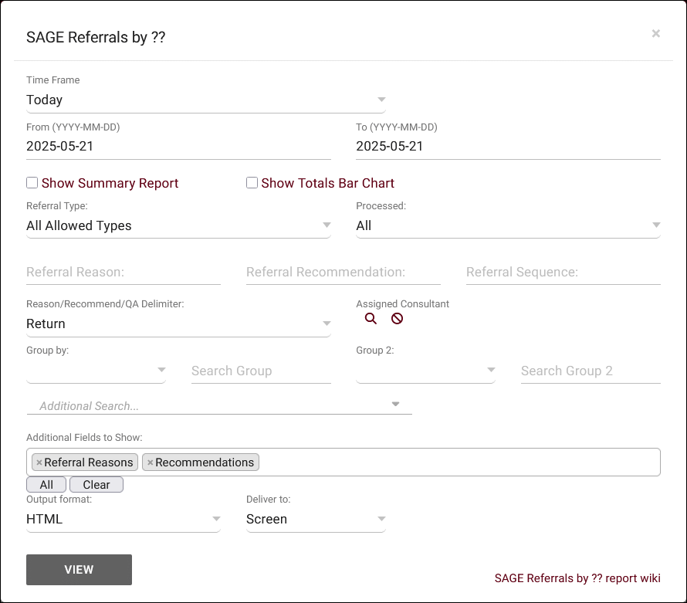Viewport: 687px width, 603px height.
Task: Click the Clear button under additional fields
Action: [96, 485]
